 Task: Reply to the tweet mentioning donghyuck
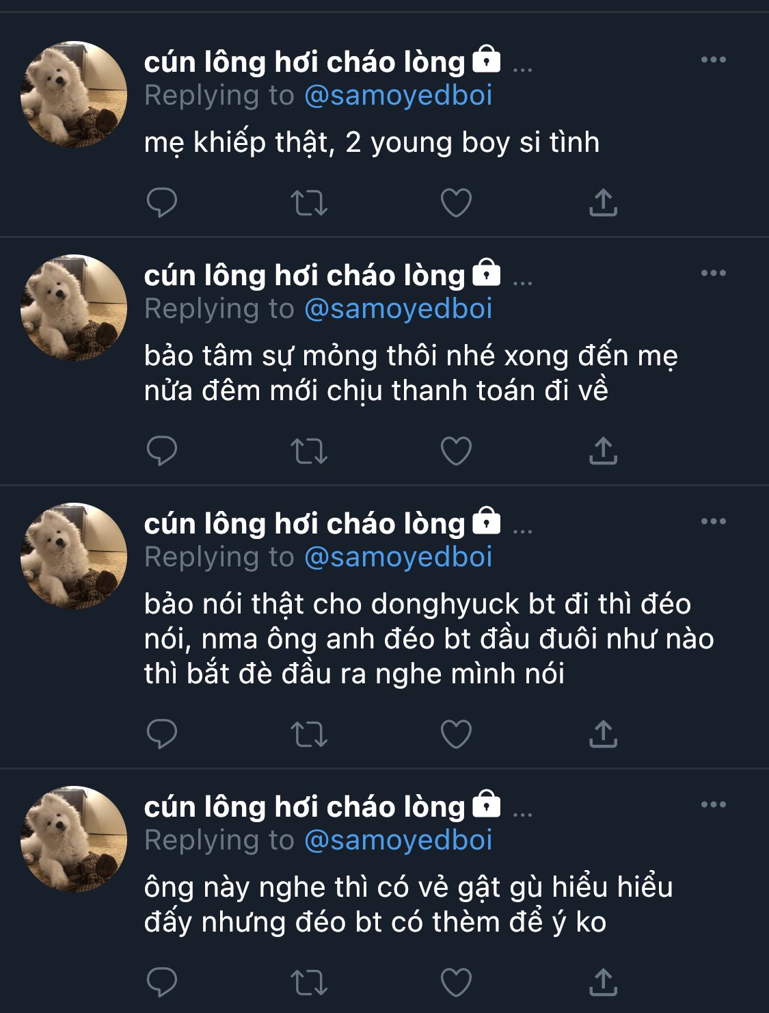click(162, 734)
